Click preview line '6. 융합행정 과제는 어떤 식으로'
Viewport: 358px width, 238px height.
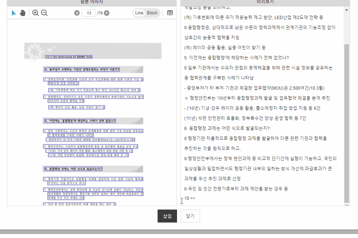click(227, 128)
